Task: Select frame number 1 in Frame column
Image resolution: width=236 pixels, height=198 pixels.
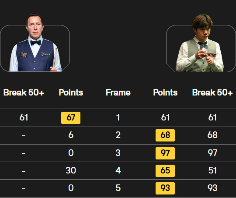Action: click(x=118, y=117)
